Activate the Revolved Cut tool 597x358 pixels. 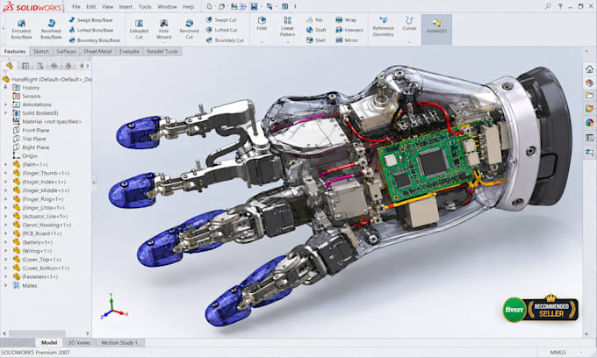pos(190,29)
